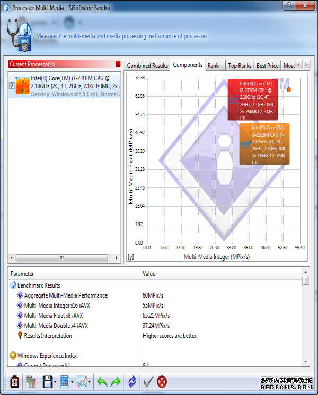Click the flower thumbnail of the processor entry
The image size is (318, 395).
point(22,86)
